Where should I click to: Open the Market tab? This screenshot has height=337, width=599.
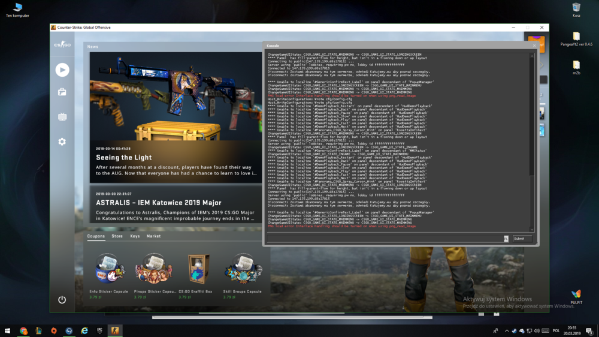pos(153,236)
